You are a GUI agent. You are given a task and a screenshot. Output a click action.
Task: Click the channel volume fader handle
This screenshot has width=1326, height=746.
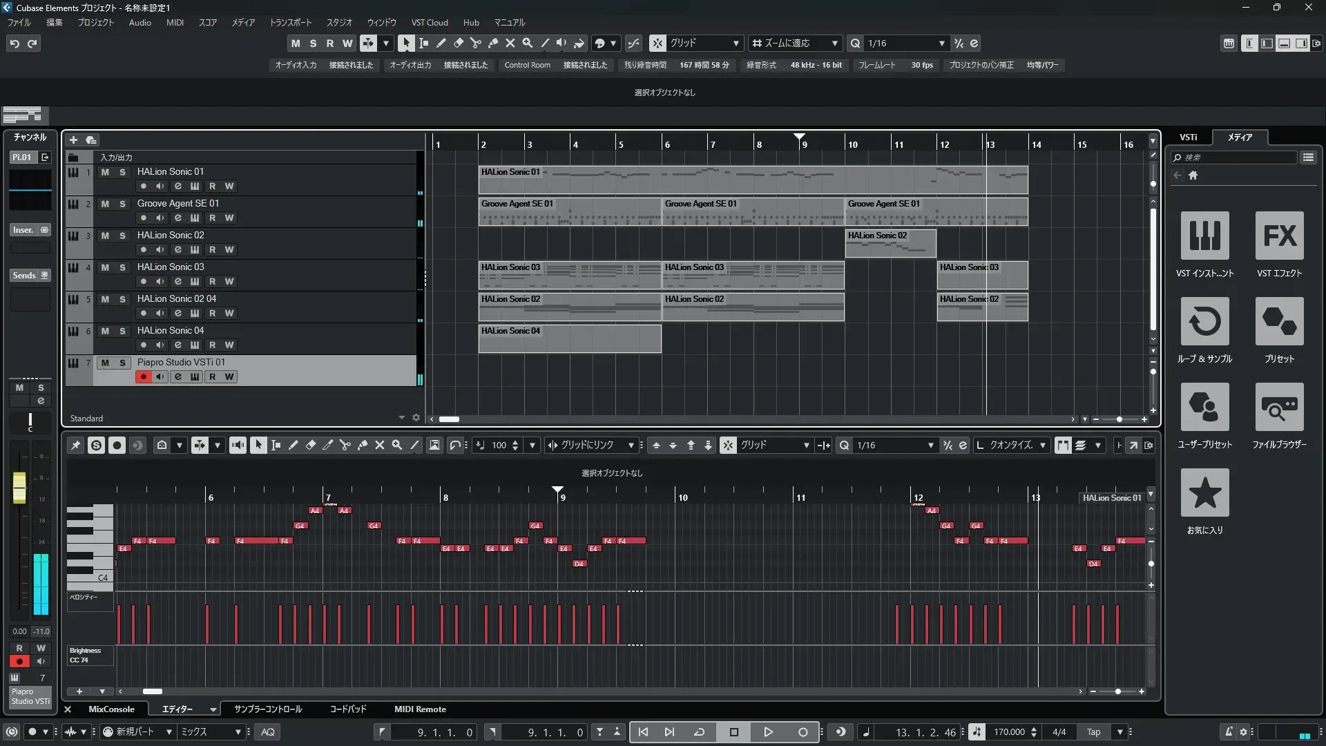tap(19, 488)
